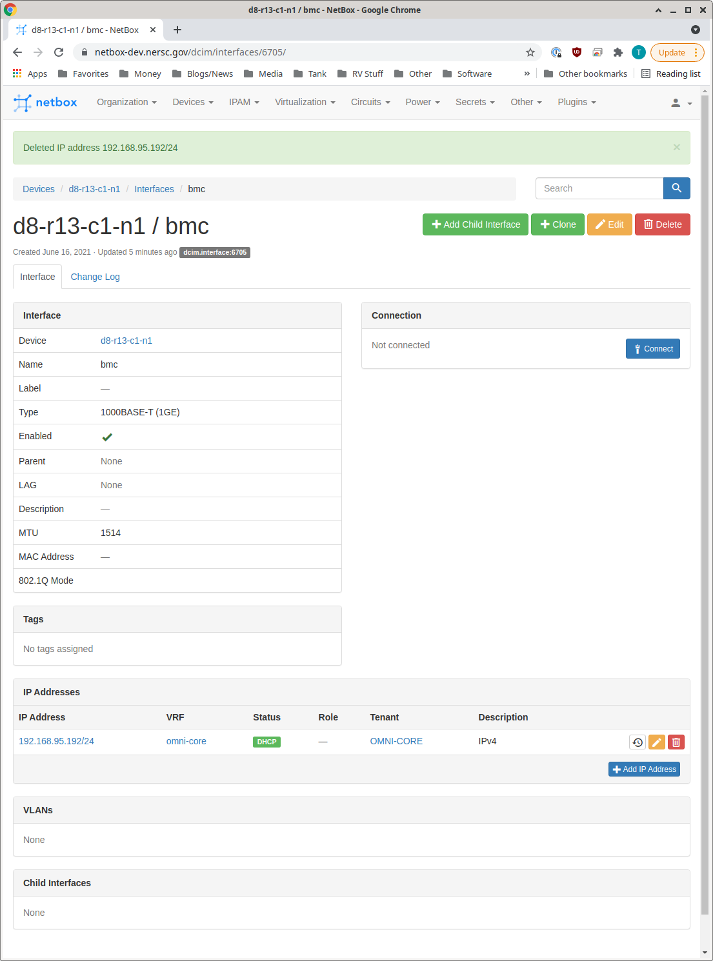Follow the d8-r13-c1-n1 device link

coord(126,341)
